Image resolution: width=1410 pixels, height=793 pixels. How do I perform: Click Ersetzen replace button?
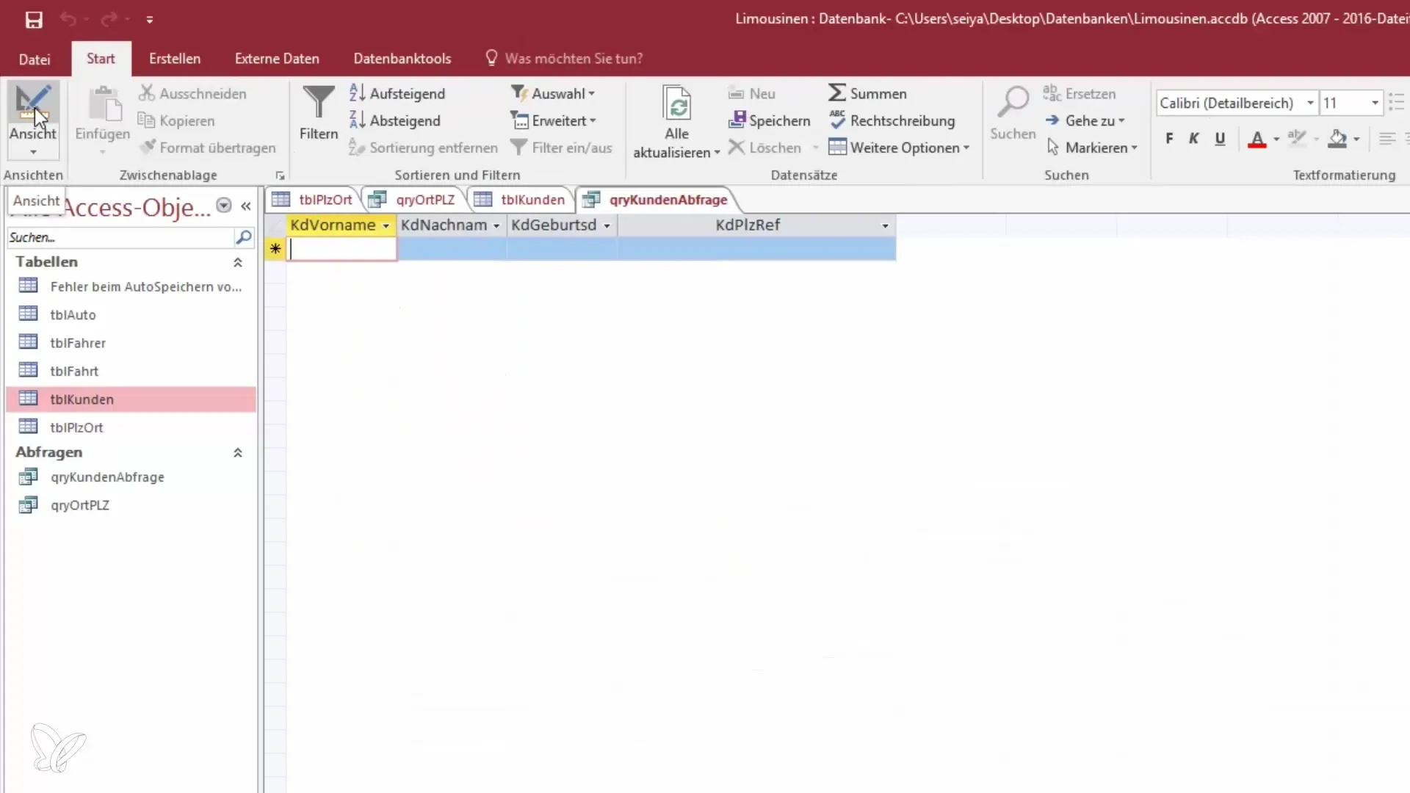coord(1079,93)
